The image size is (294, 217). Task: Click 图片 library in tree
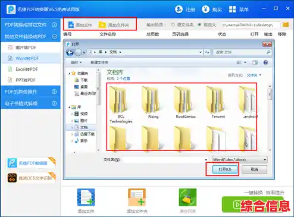click(81, 121)
